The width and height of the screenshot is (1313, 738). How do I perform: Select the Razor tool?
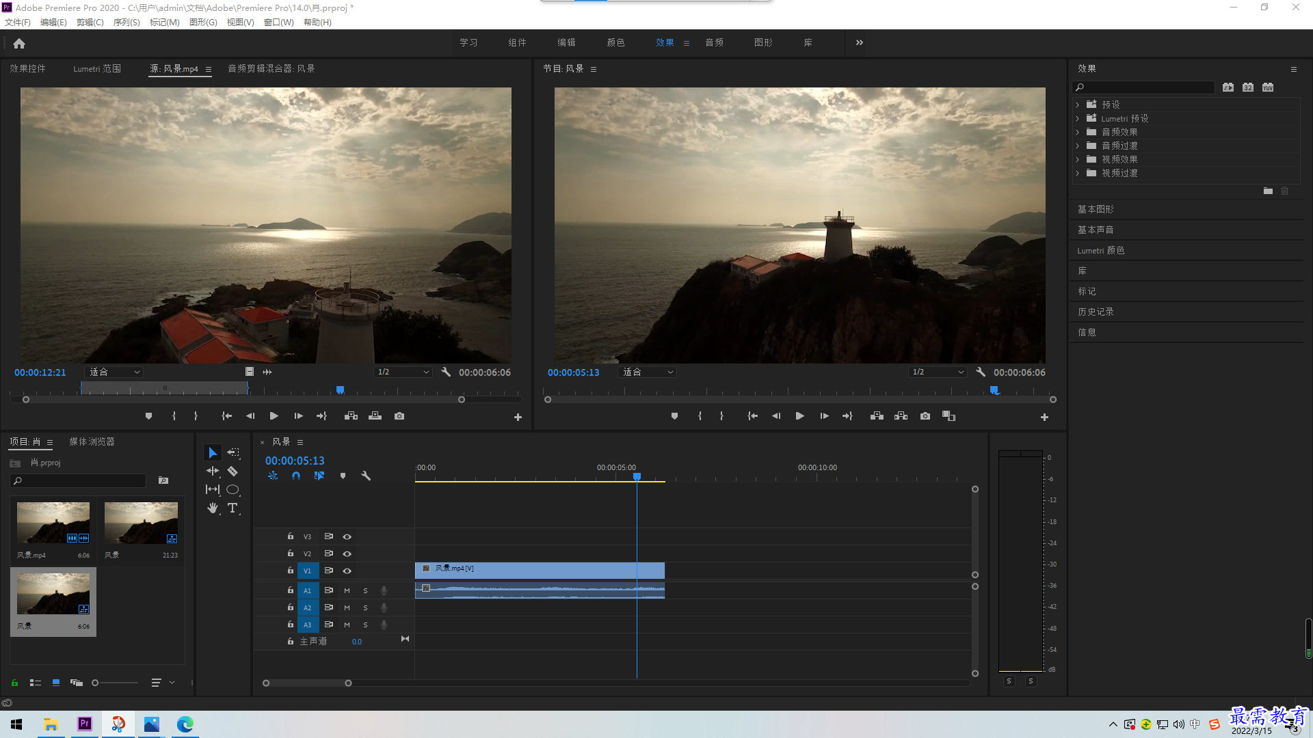pyautogui.click(x=233, y=471)
